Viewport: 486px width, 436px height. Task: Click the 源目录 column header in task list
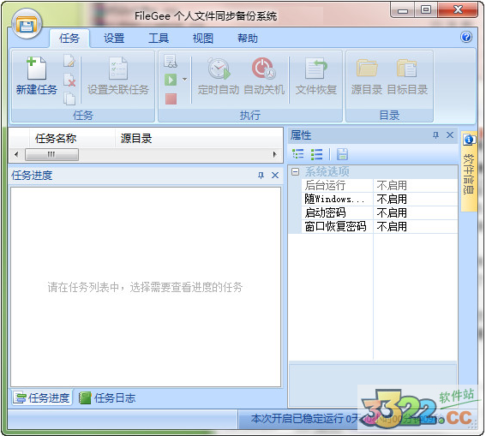tap(199, 138)
